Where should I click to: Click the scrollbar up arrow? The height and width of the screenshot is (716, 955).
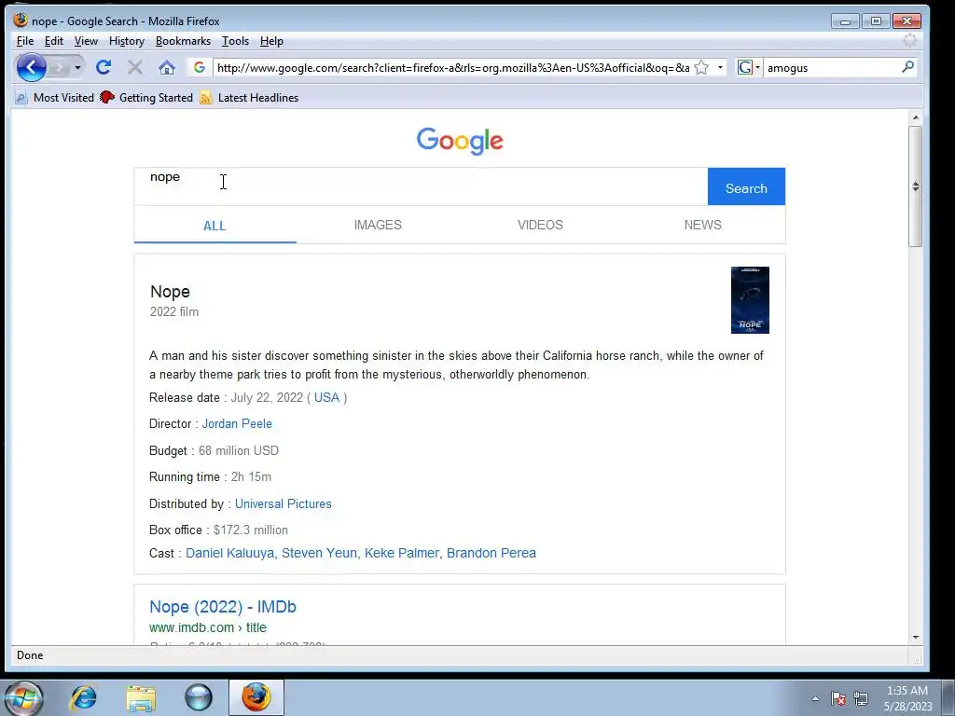[916, 117]
